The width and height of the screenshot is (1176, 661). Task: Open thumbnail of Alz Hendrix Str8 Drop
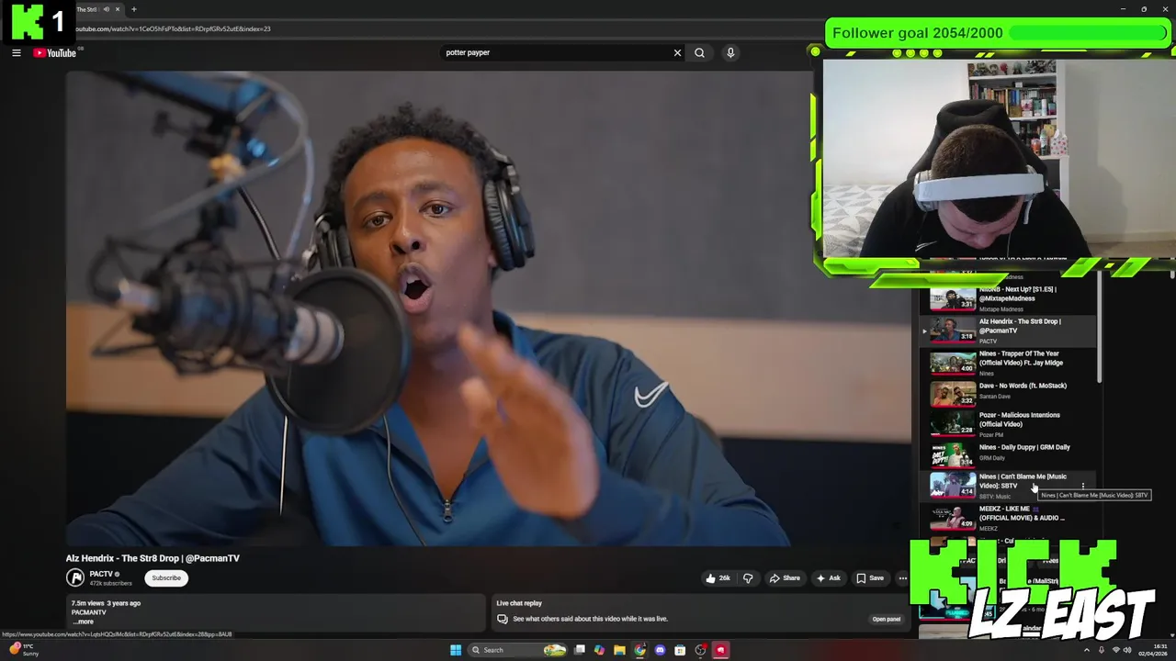coord(953,330)
